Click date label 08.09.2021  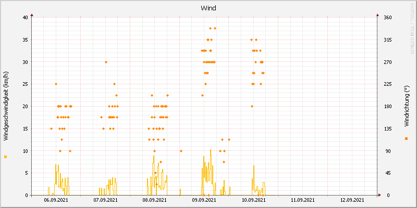(155, 200)
